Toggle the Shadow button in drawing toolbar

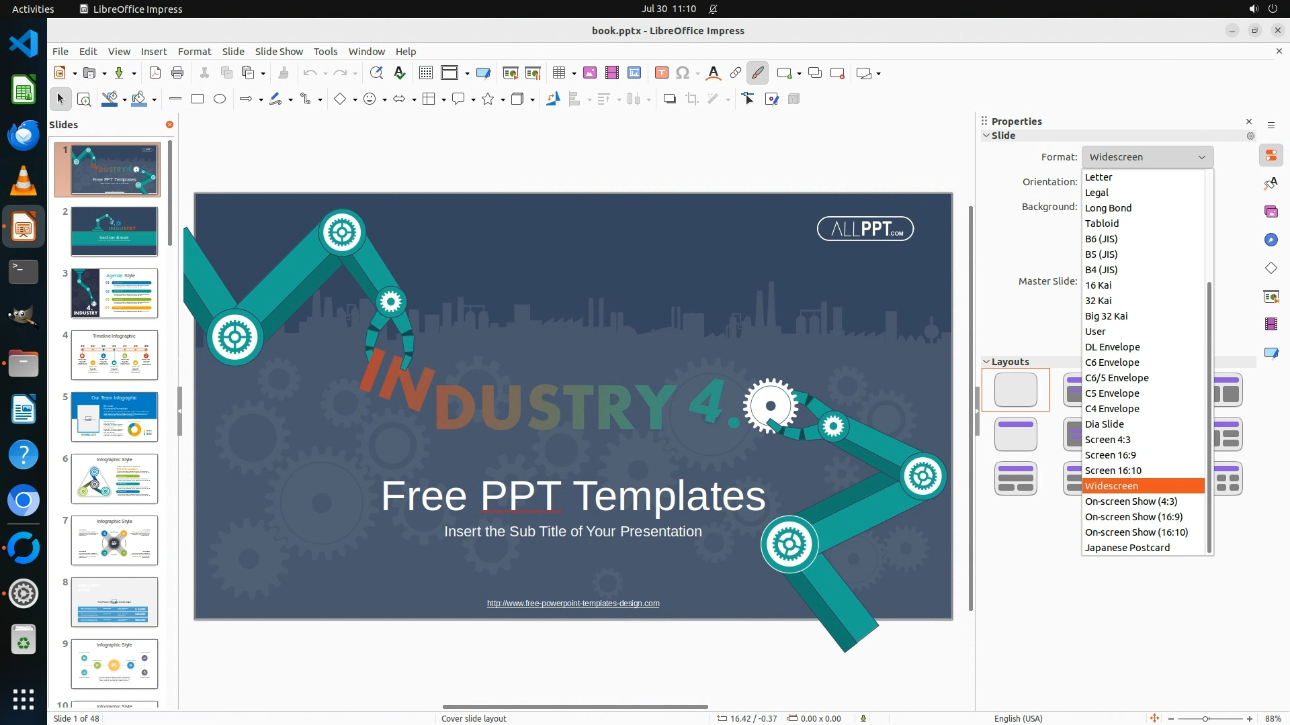669,99
